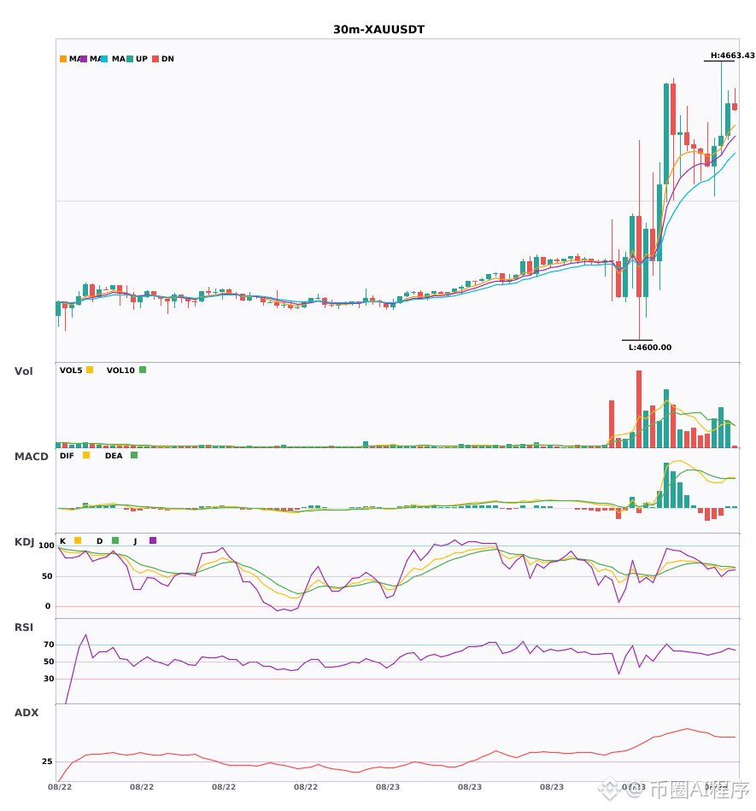The width and height of the screenshot is (756, 811).
Task: Click the cyan MA legend swatch
Action: tap(104, 59)
